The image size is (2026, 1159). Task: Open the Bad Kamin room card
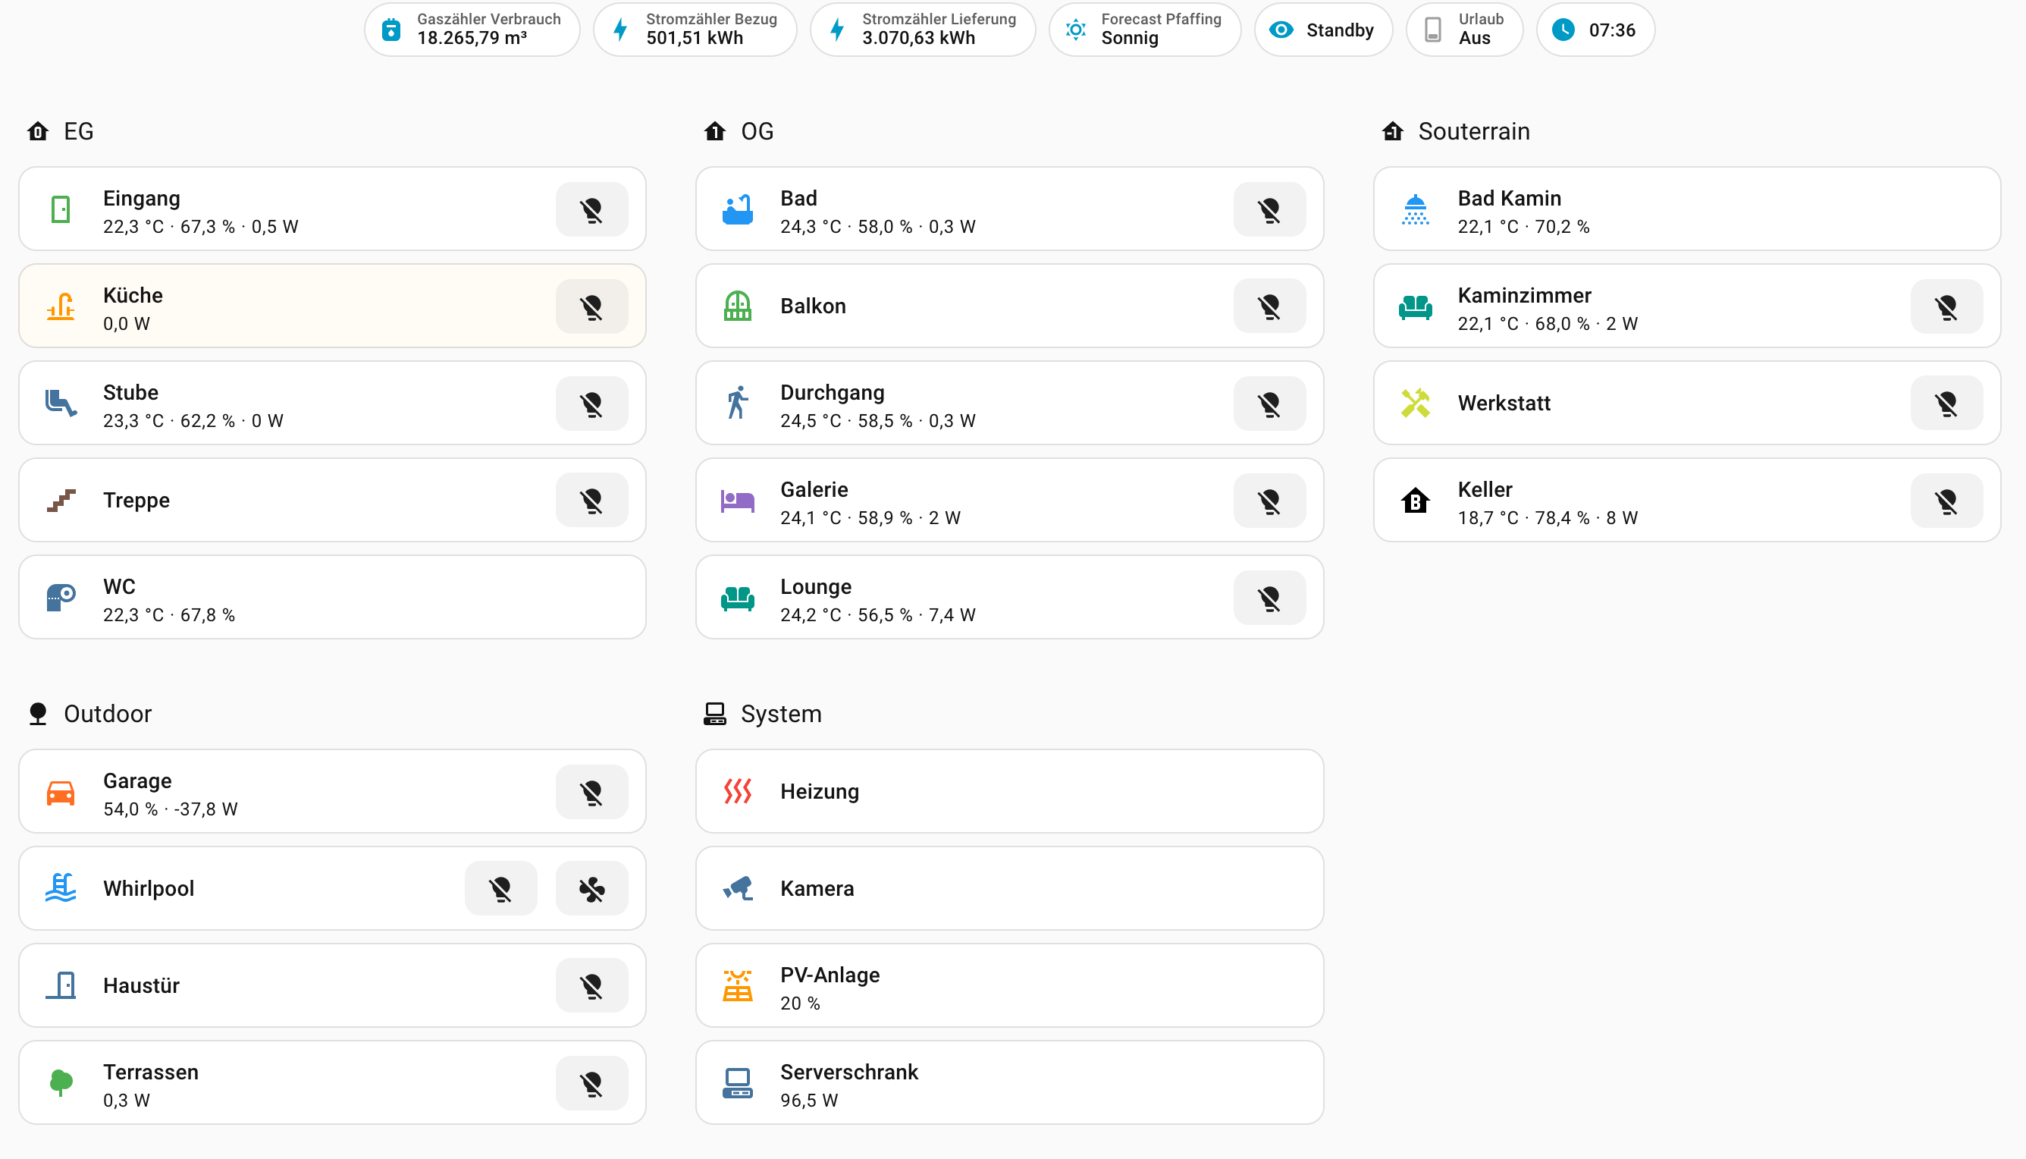(1686, 210)
